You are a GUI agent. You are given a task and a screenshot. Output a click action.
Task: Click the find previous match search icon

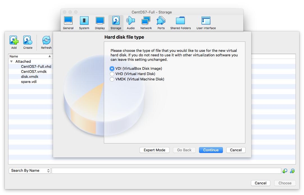285,171
